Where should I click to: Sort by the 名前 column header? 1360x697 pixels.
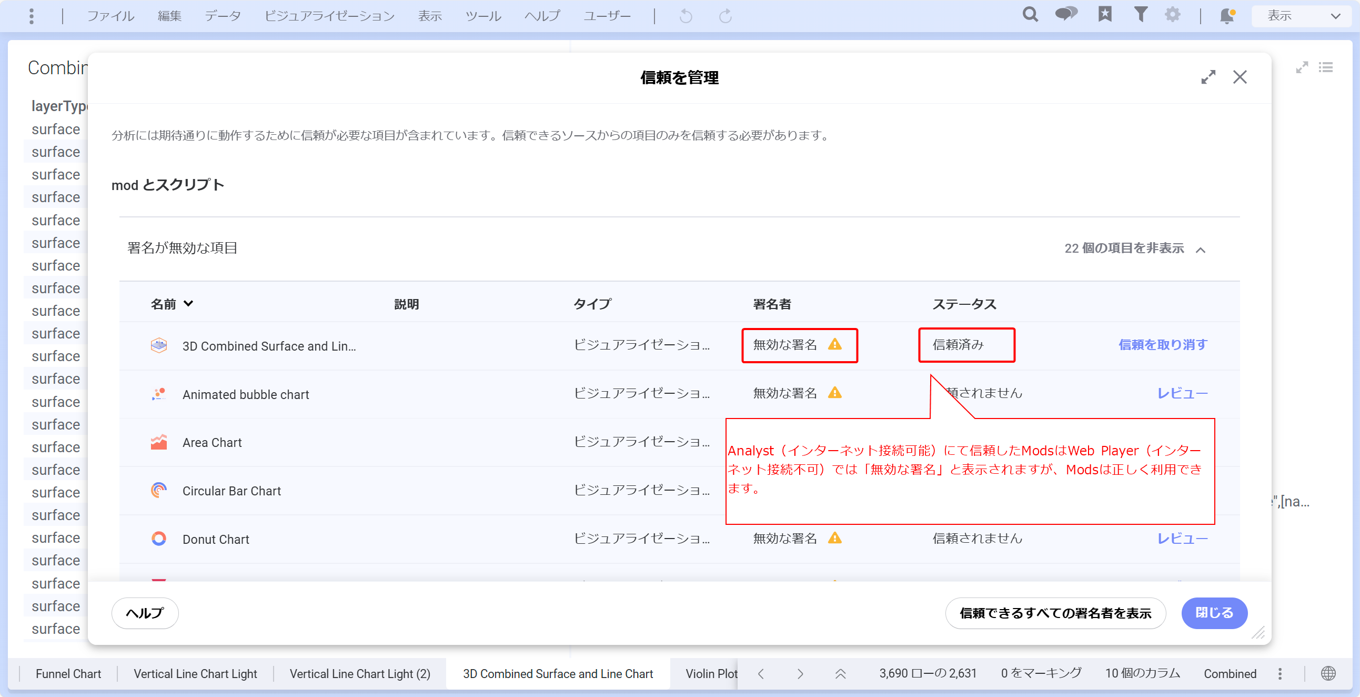click(172, 304)
